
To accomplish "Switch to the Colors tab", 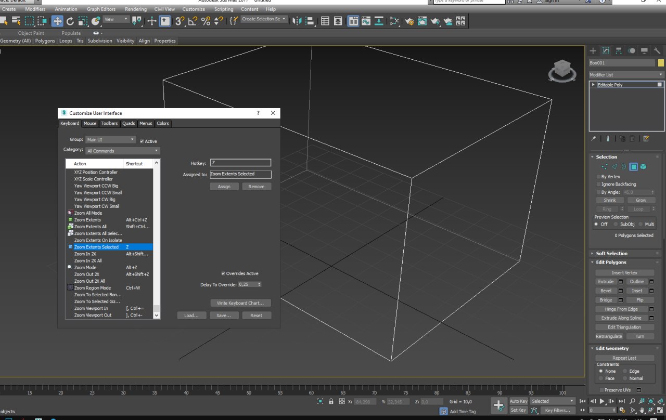I will [163, 123].
